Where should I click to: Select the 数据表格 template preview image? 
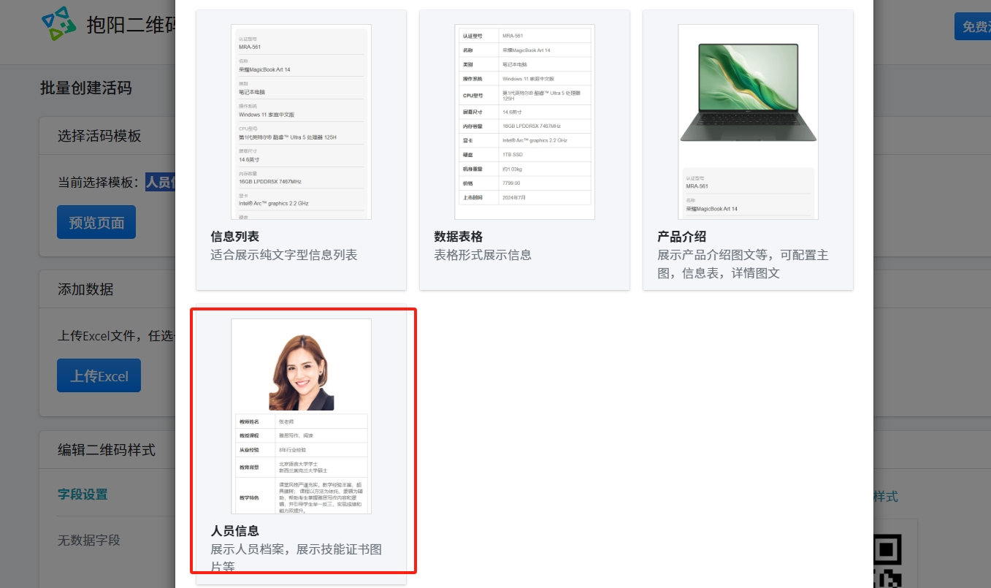tap(524, 121)
